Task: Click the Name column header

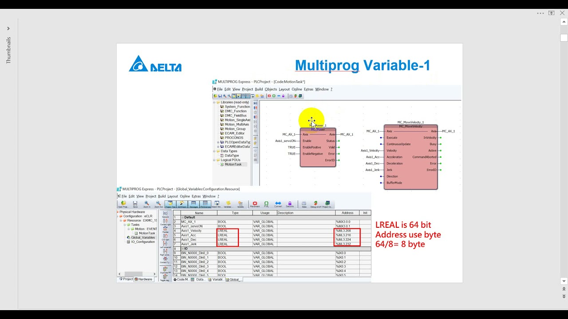Action: click(x=199, y=213)
